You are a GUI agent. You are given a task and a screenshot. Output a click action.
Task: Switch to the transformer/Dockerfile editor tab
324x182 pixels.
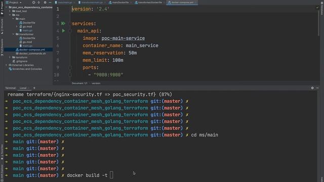click(x=150, y=3)
